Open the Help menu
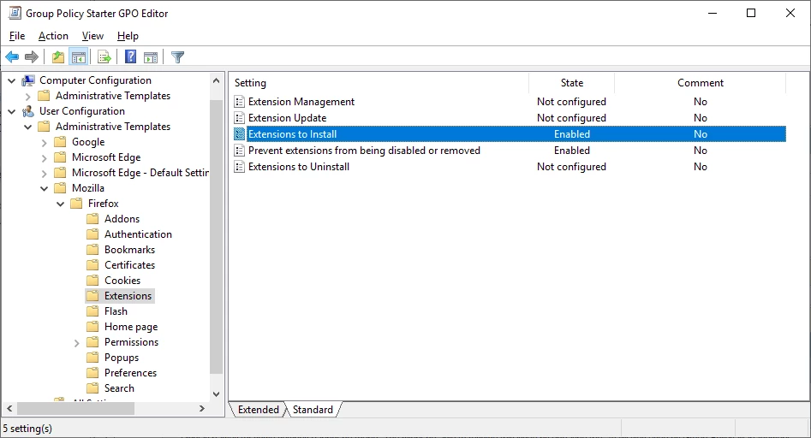This screenshot has width=811, height=438. [128, 36]
